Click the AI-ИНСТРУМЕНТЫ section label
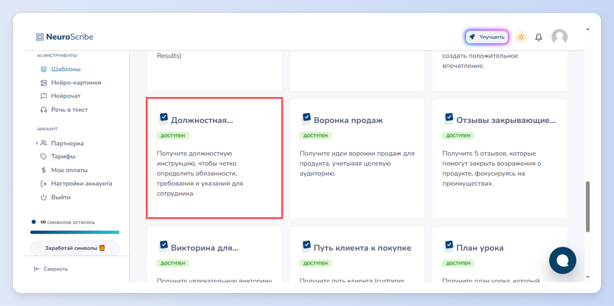The width and height of the screenshot is (614, 306). point(57,56)
